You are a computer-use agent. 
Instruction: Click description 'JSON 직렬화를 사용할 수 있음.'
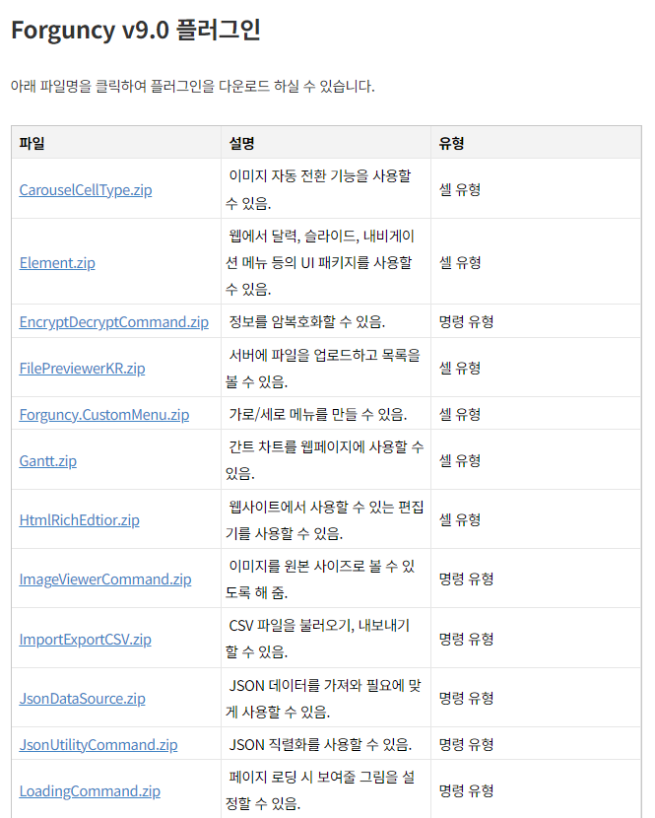[320, 744]
